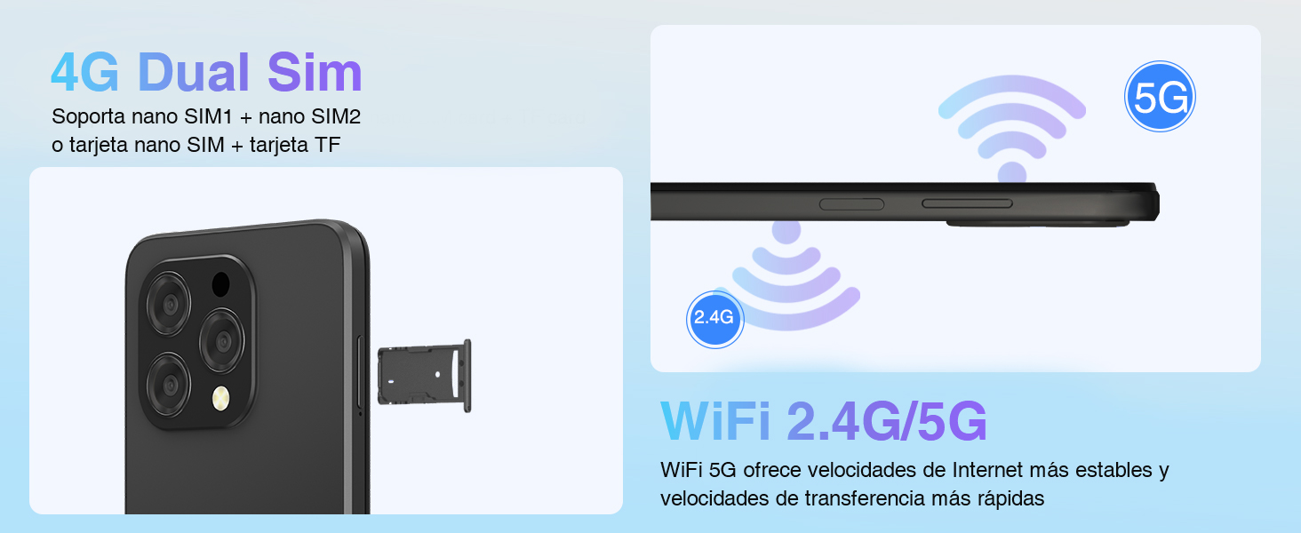Click the long volume button on phone side

[967, 204]
